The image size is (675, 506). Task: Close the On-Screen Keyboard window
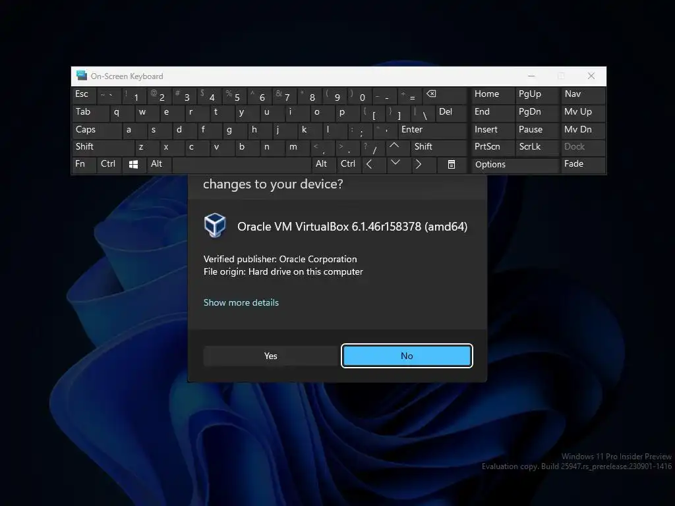click(591, 76)
